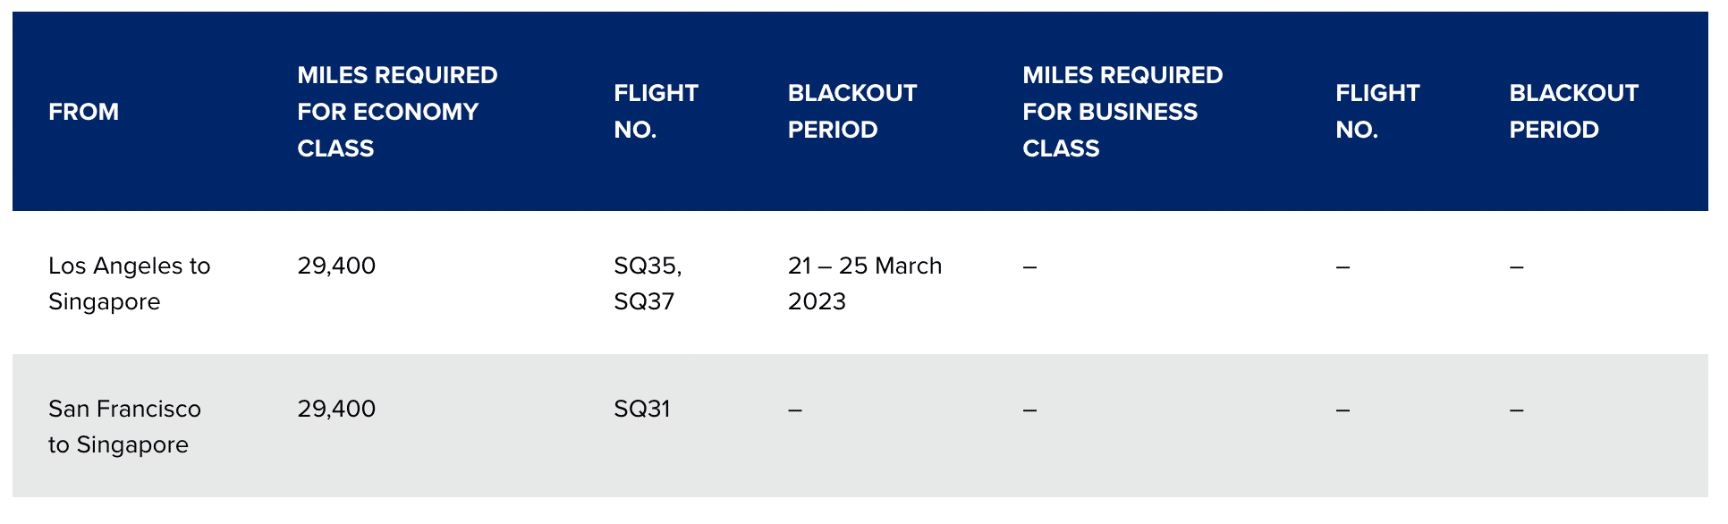Select the Miles Required for Business Class header
The height and width of the screenshot is (524, 1728).
[x=1122, y=112]
